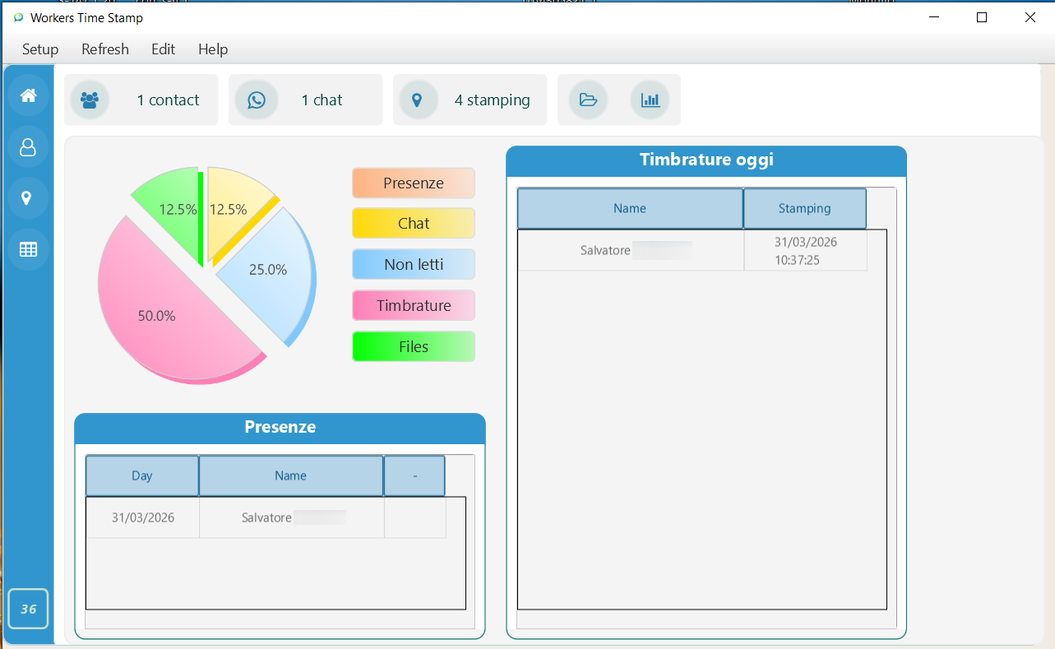Click the '4 stamping' label

point(492,100)
